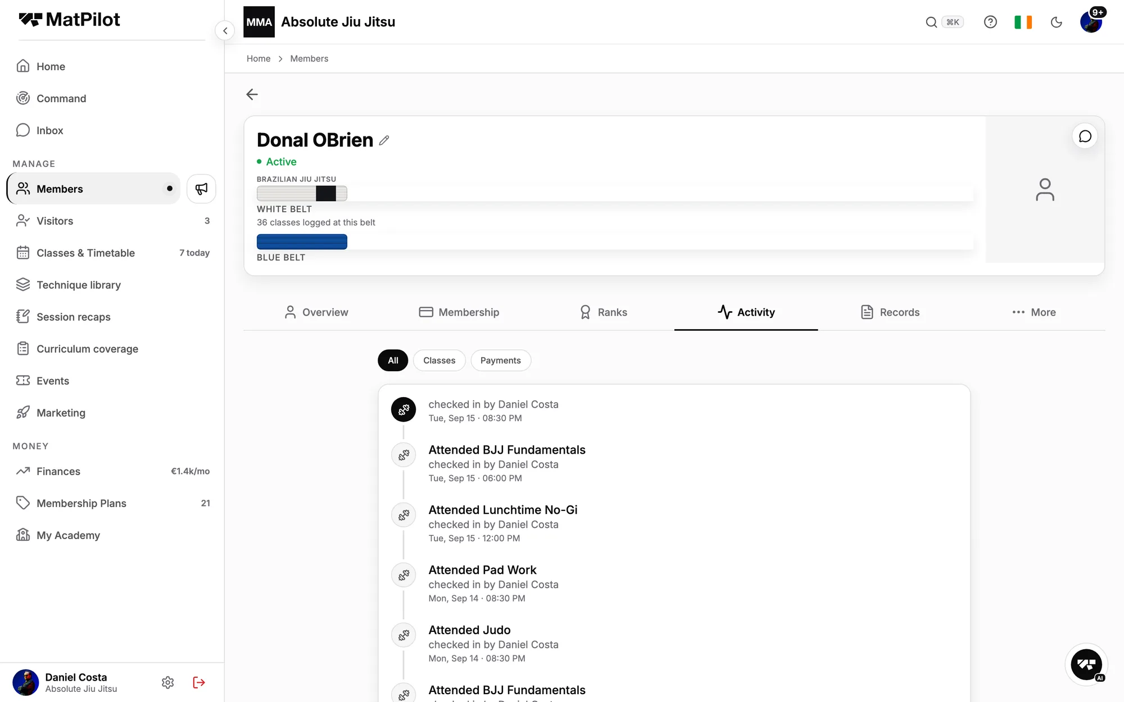Go back using the left arrow
This screenshot has height=702, width=1124.
tap(252, 94)
